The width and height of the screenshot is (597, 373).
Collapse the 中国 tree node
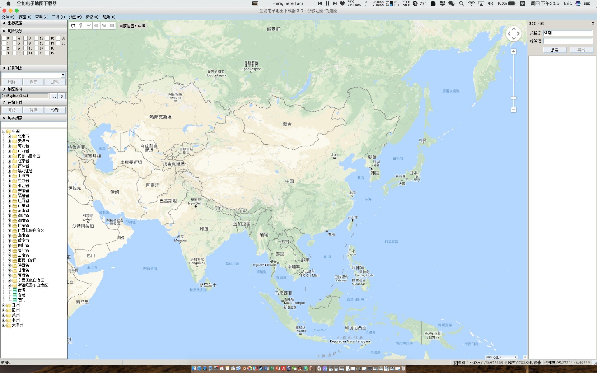coord(3,131)
